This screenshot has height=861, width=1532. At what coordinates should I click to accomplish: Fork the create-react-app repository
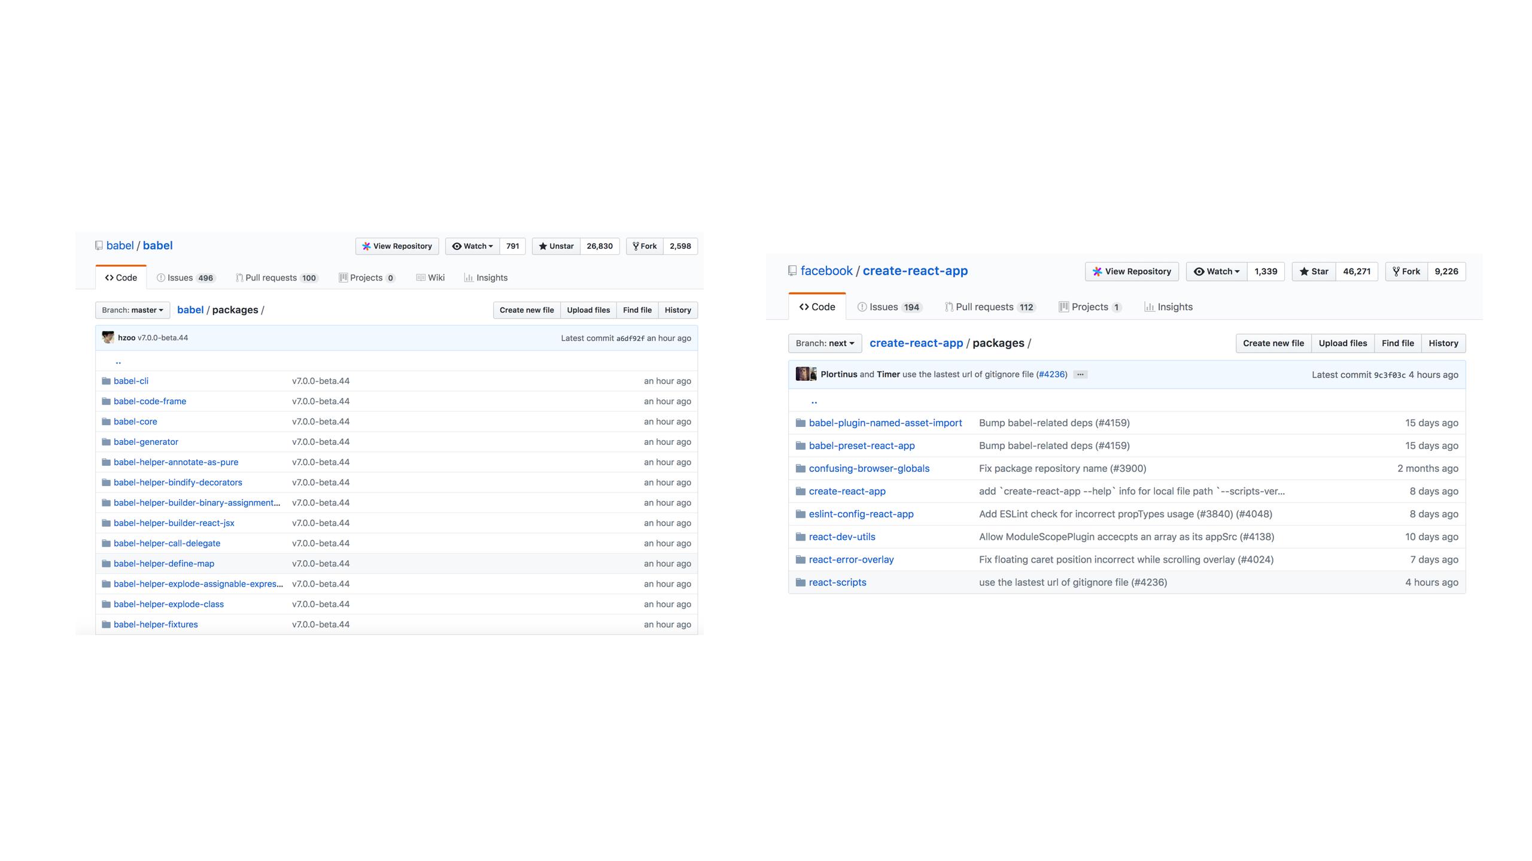1406,271
